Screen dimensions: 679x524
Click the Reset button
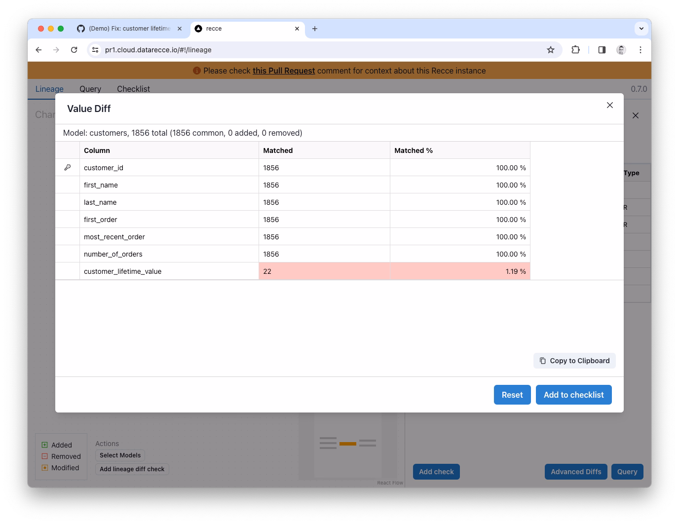pyautogui.click(x=512, y=395)
